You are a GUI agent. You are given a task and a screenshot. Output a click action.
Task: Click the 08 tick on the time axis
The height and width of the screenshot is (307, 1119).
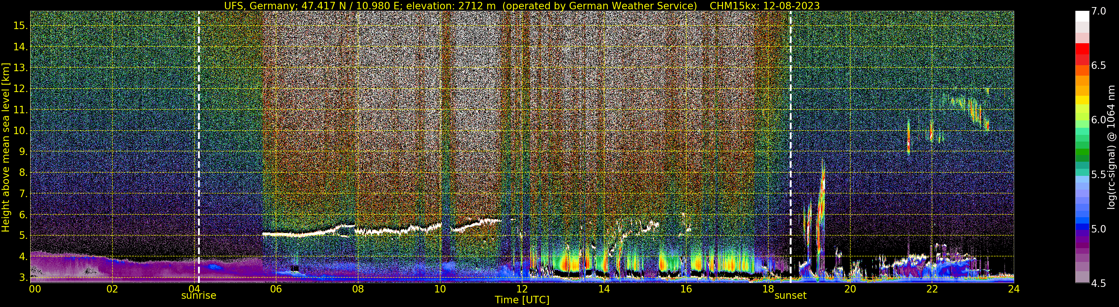tap(358, 289)
